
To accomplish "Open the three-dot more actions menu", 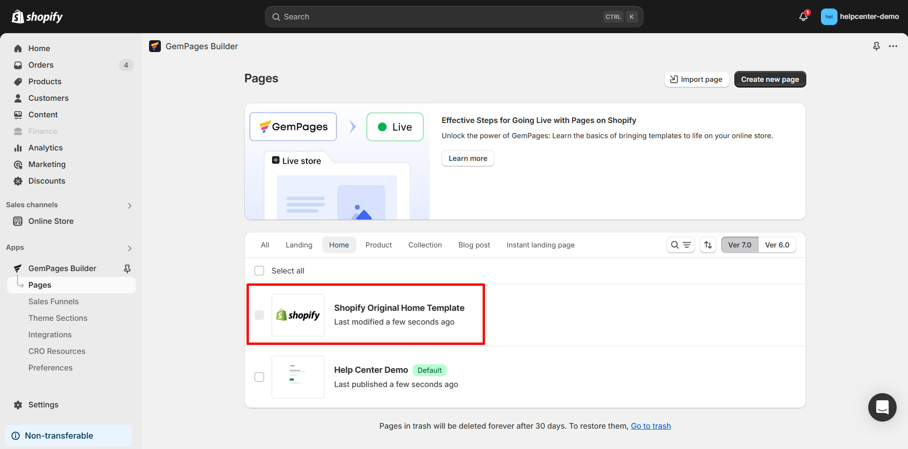I will (x=893, y=46).
